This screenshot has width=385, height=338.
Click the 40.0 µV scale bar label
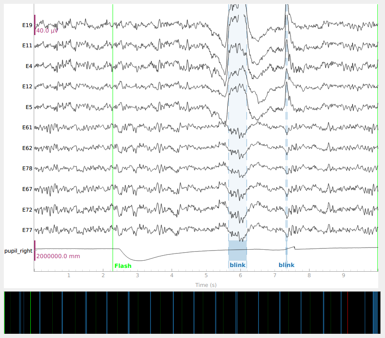coord(47,31)
